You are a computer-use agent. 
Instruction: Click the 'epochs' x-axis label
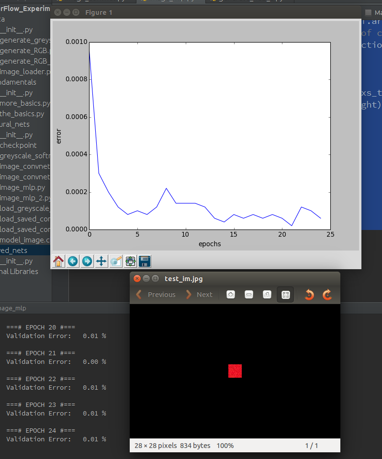(x=210, y=244)
